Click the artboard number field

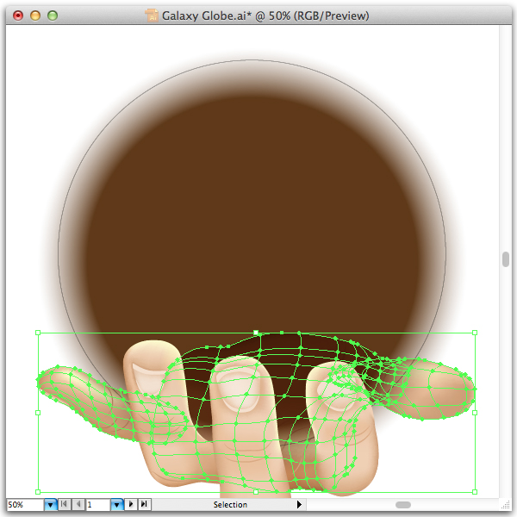[98, 504]
